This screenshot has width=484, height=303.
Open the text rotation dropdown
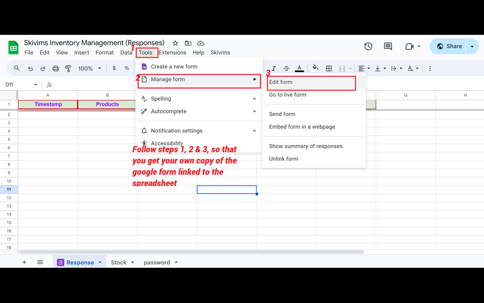tap(413, 69)
